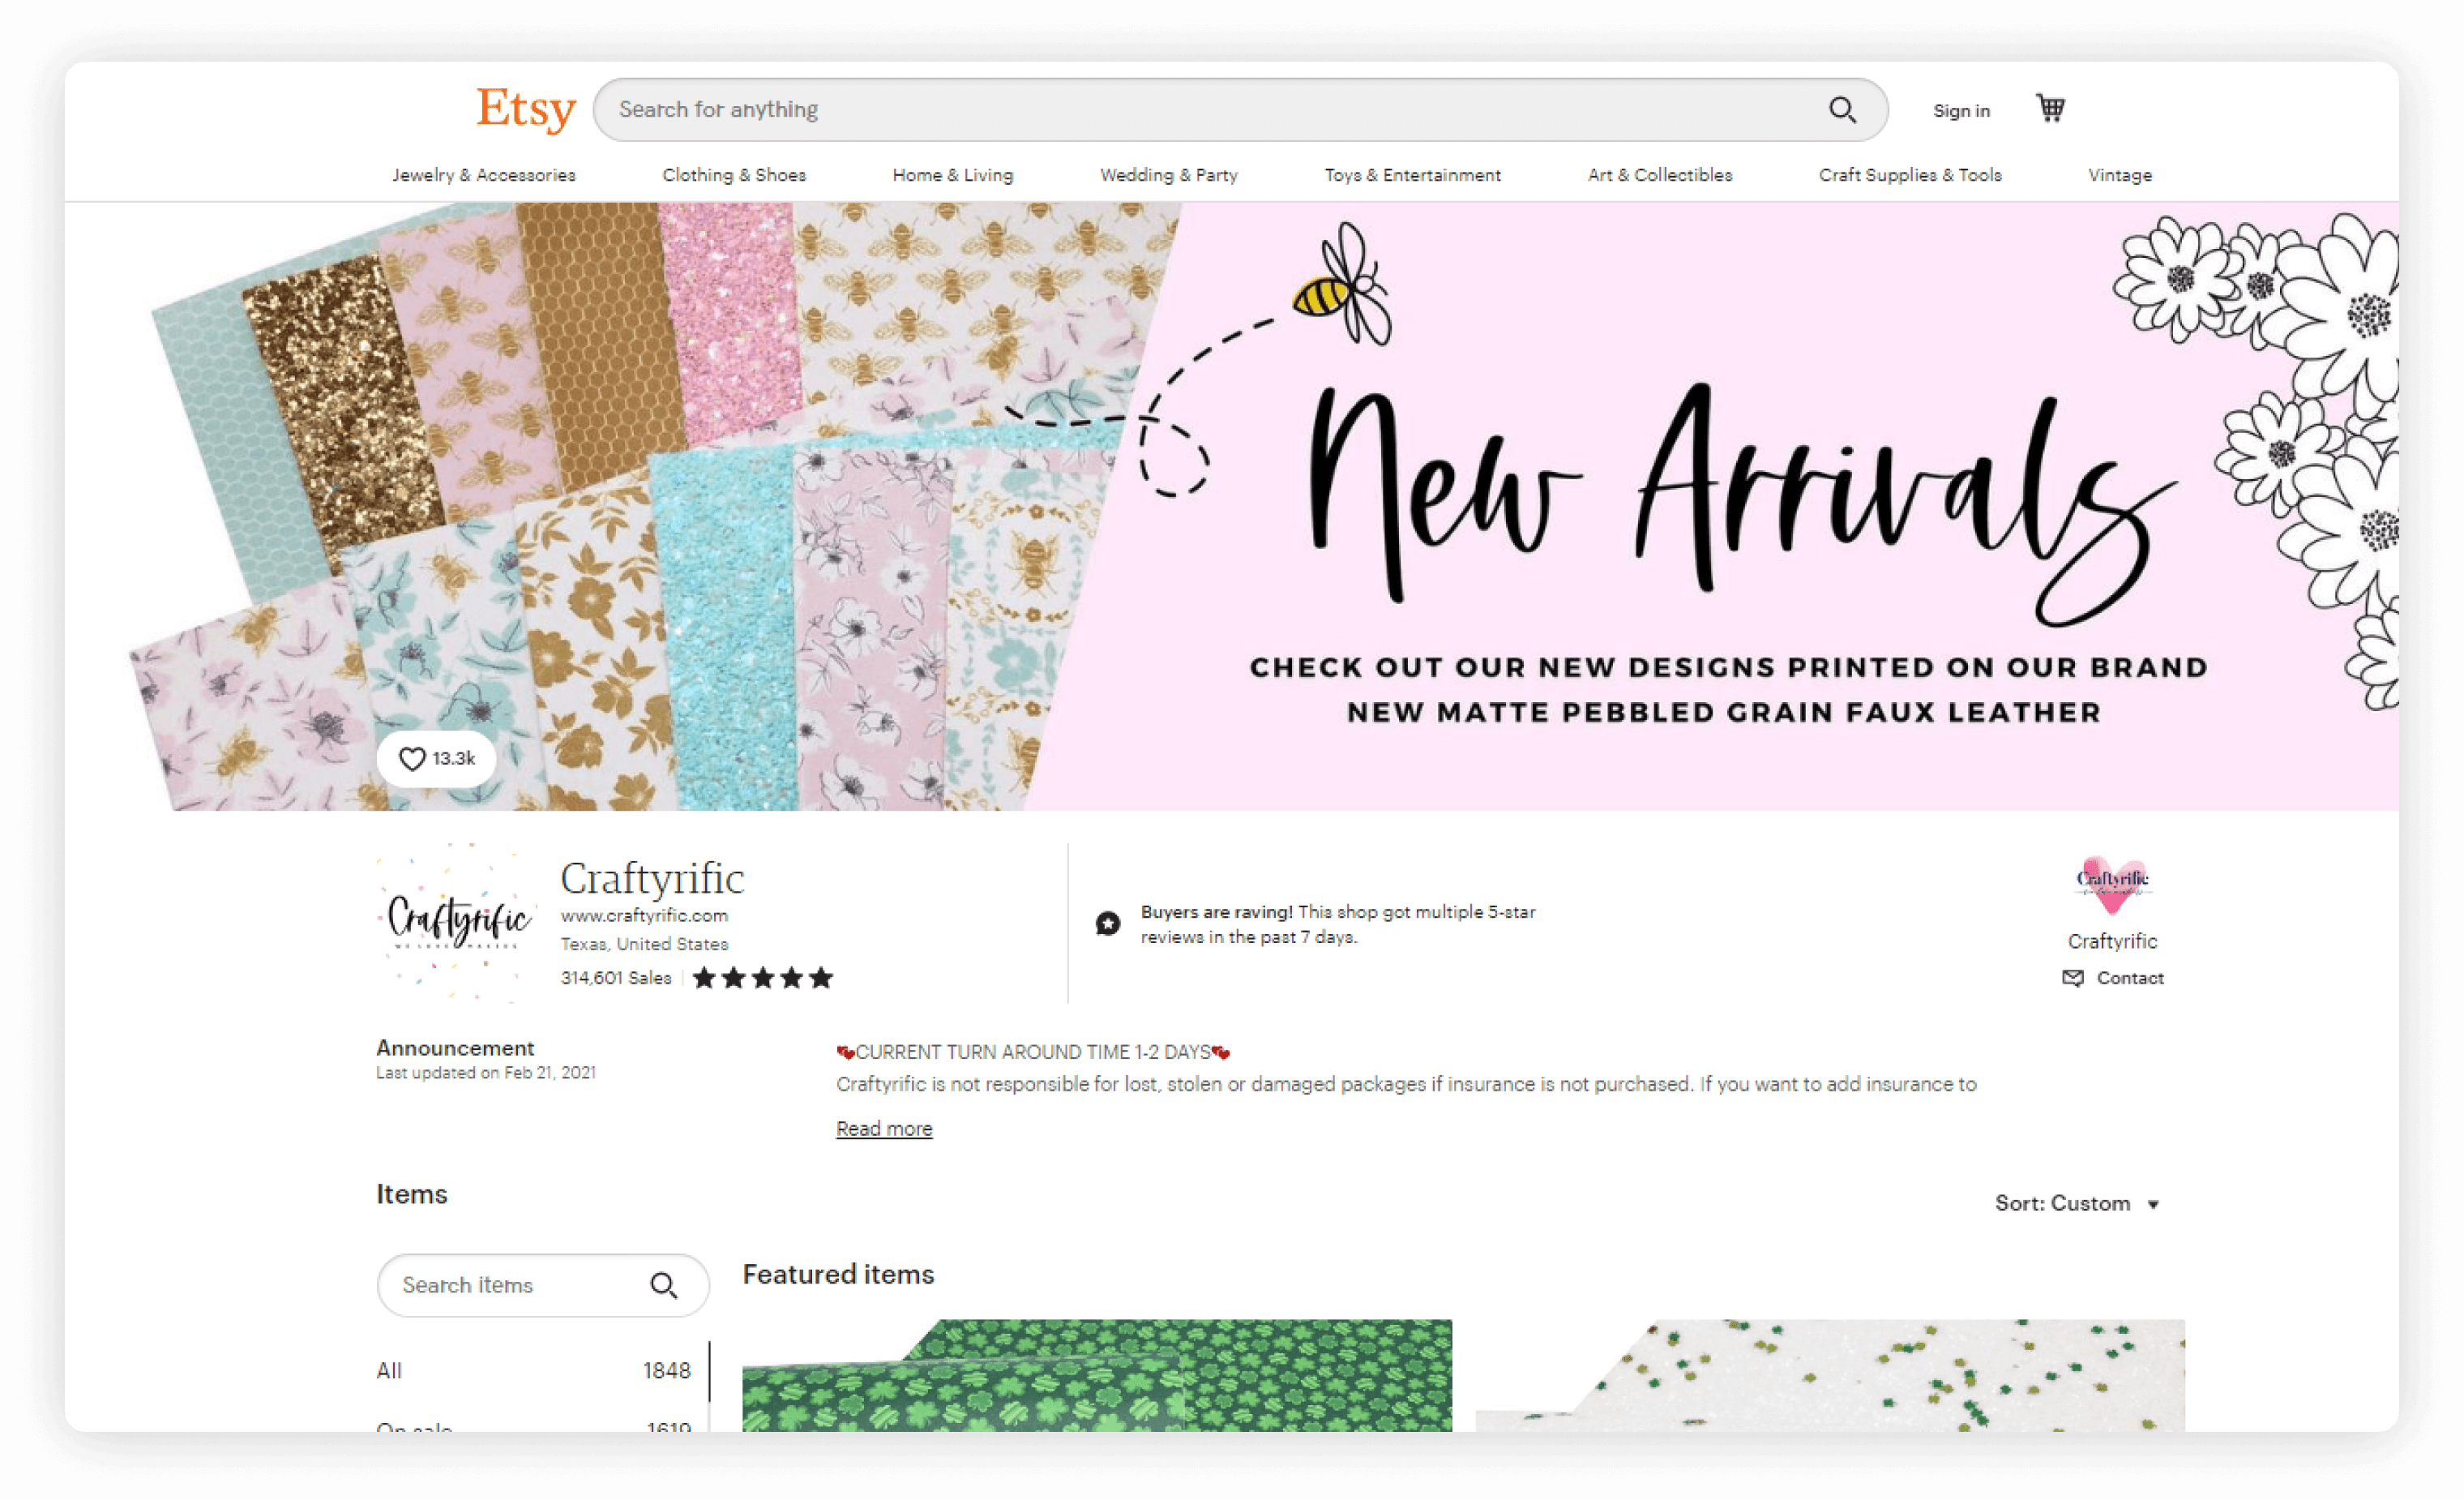This screenshot has height=1500, width=2464.
Task: Open the green shamrock featured item thumbnail
Action: point(1097,1375)
